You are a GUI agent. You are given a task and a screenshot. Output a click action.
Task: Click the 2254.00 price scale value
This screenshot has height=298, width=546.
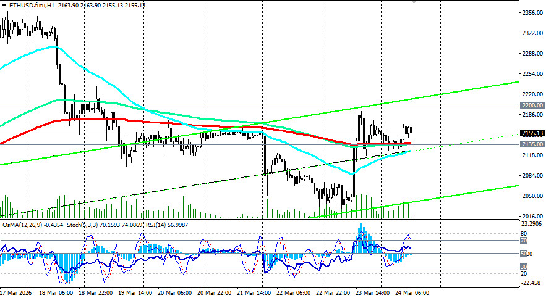pyautogui.click(x=533, y=74)
